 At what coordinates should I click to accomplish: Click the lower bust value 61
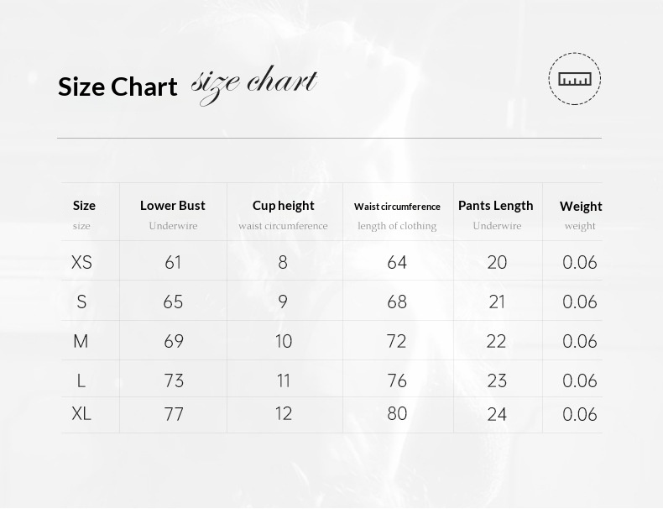[x=173, y=262]
